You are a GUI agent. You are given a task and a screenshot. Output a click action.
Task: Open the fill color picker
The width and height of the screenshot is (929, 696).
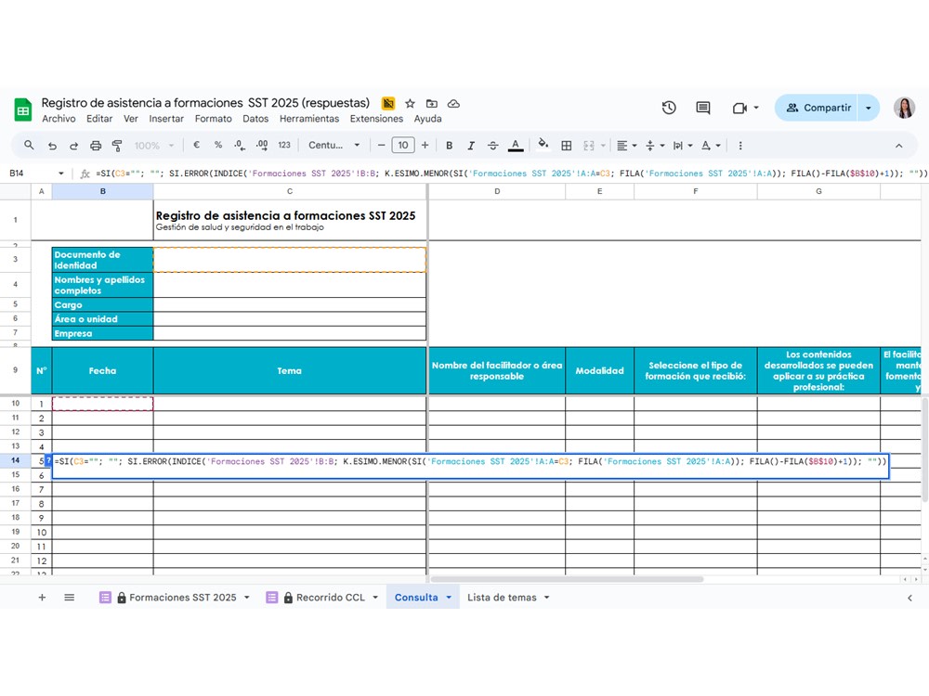(543, 145)
